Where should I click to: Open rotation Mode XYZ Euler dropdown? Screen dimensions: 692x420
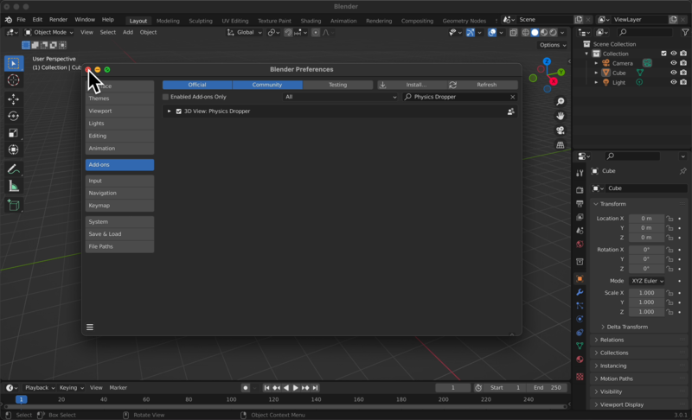pyautogui.click(x=647, y=281)
